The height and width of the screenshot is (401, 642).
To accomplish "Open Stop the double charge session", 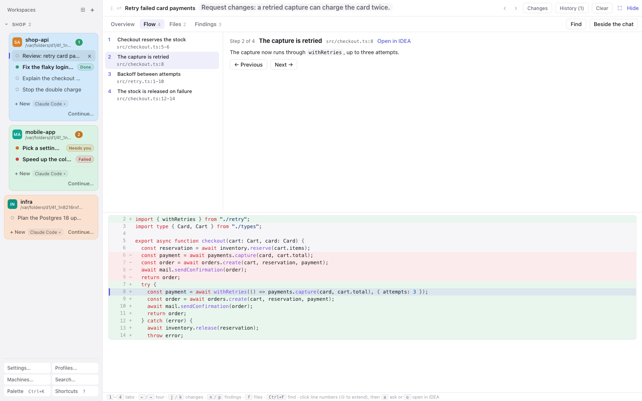I will [x=53, y=89].
